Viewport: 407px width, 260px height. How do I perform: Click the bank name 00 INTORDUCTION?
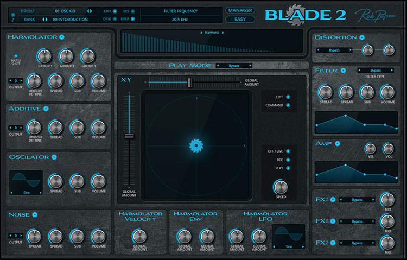[x=70, y=20]
